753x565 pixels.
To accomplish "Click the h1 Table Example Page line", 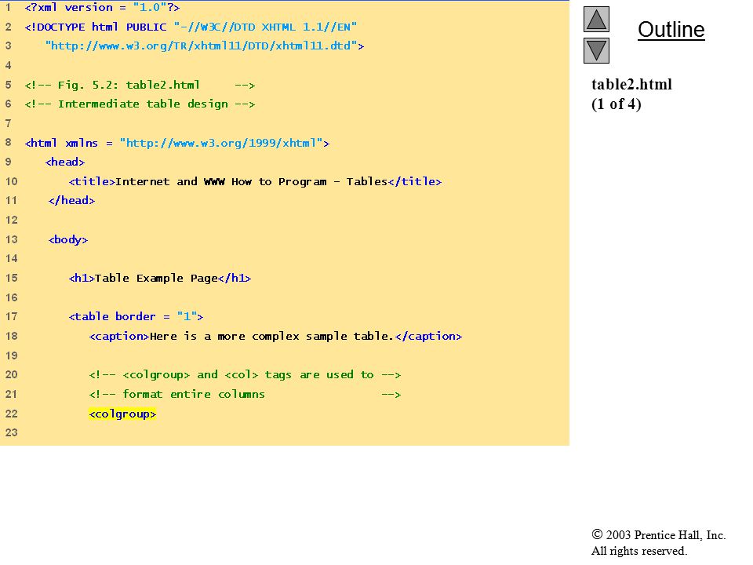I will tap(160, 278).
